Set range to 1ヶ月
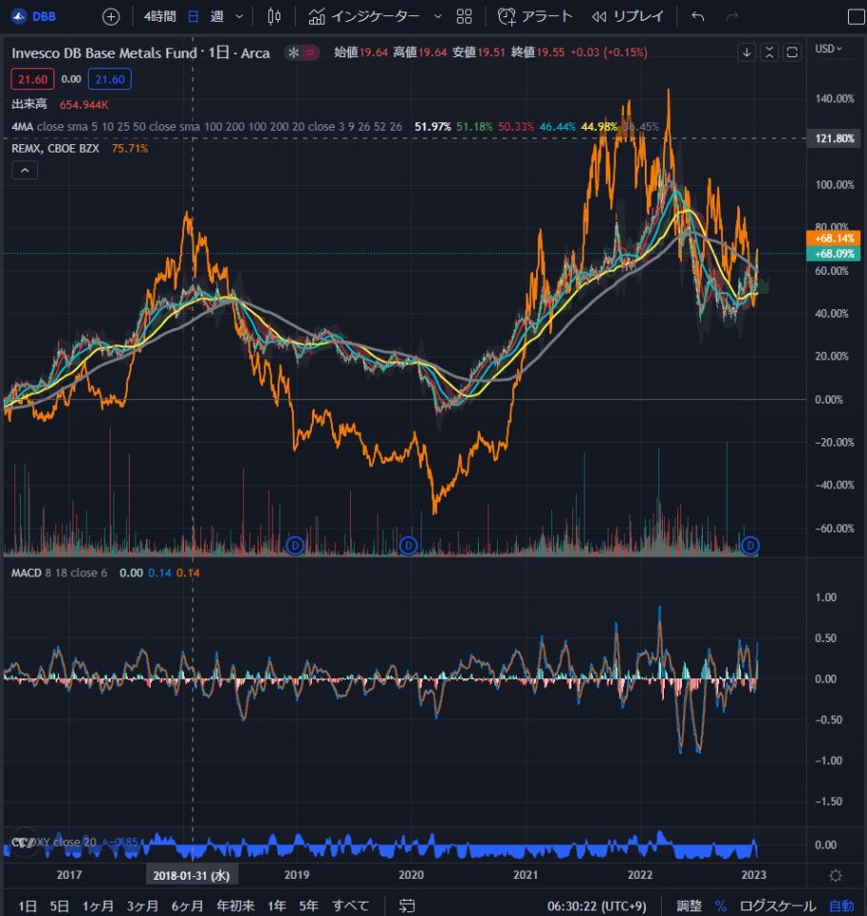This screenshot has height=916, width=867. pos(97,906)
